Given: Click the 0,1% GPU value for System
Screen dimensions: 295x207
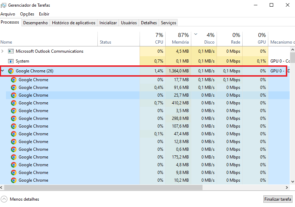Looking at the screenshot, I should click(x=261, y=61).
